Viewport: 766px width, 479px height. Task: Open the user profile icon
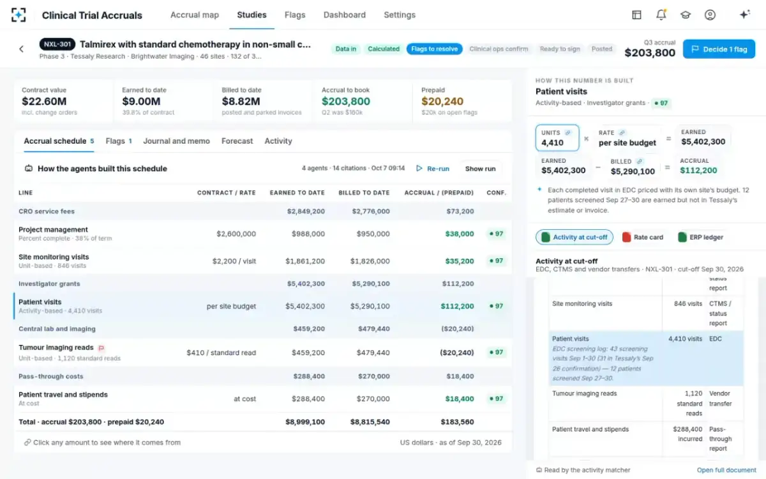click(710, 15)
